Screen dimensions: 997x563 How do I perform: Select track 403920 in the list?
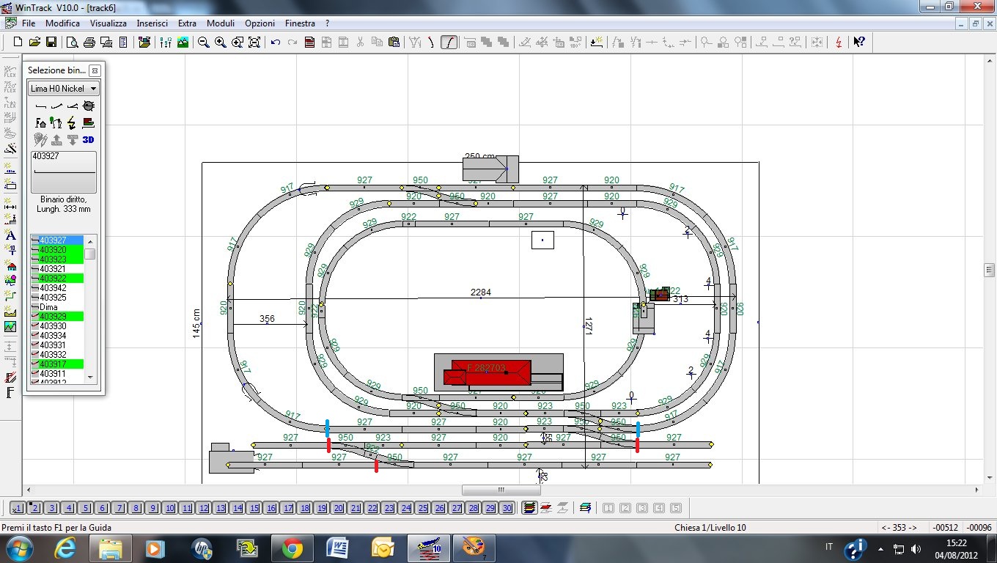[x=57, y=250]
